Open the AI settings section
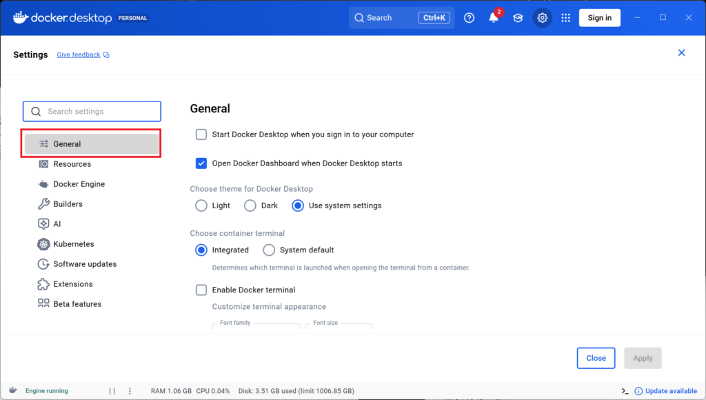This screenshot has height=400, width=706. coord(92,224)
